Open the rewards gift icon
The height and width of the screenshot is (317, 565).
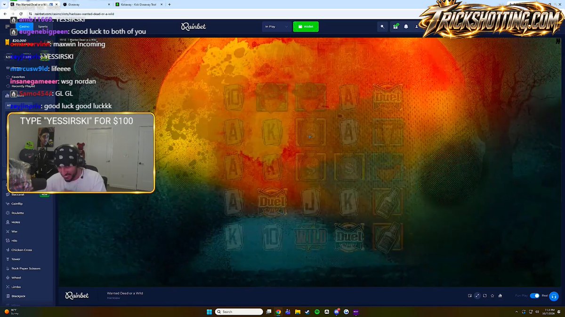[395, 27]
